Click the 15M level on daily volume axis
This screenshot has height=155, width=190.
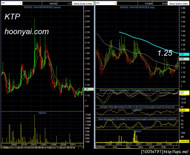click(x=183, y=133)
